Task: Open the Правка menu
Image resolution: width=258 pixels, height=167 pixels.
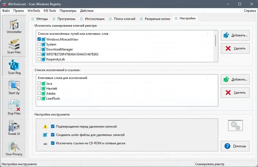Action: tap(18, 11)
